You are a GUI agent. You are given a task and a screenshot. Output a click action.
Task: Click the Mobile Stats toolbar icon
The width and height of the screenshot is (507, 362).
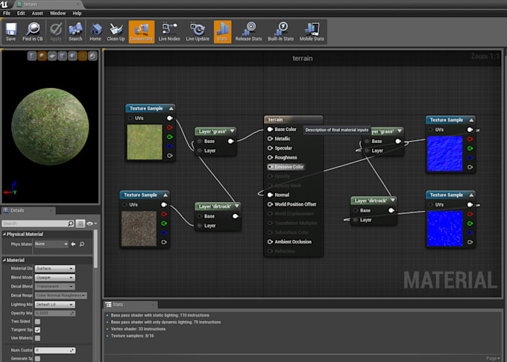(x=313, y=31)
